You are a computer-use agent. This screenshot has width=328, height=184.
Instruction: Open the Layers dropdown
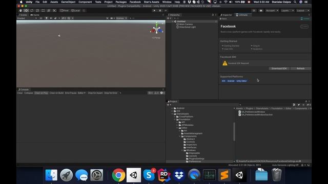pyautogui.click(x=288, y=10)
